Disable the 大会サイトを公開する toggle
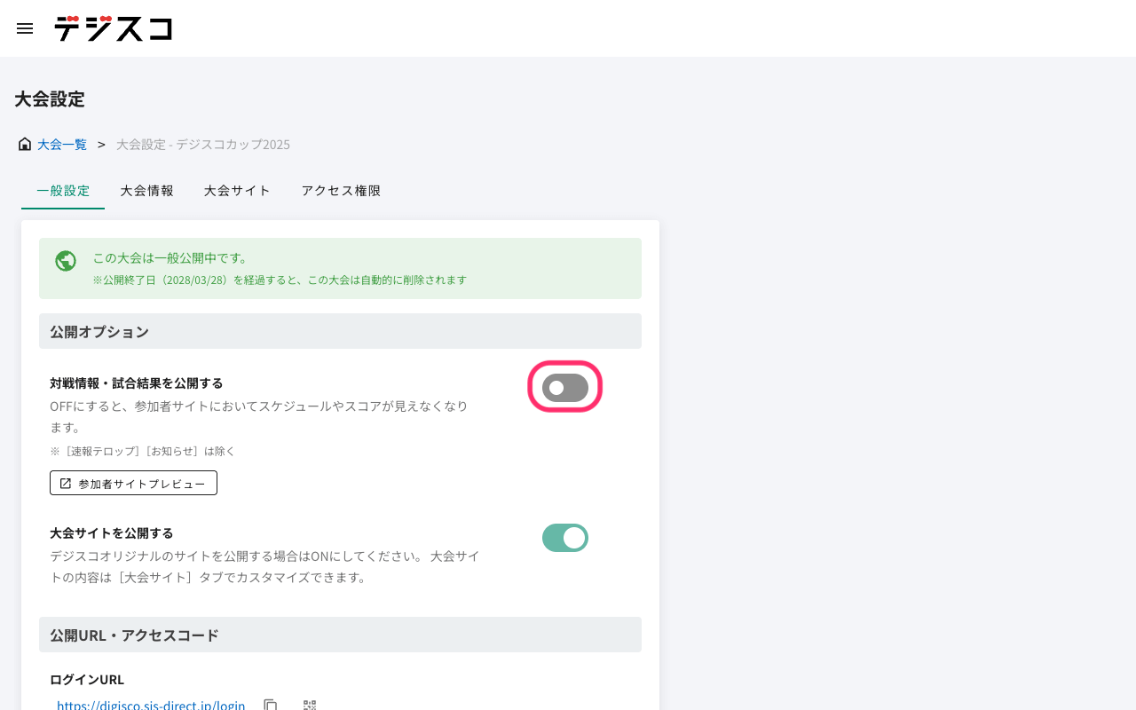Screen dimensions: 1136x710 [565, 538]
